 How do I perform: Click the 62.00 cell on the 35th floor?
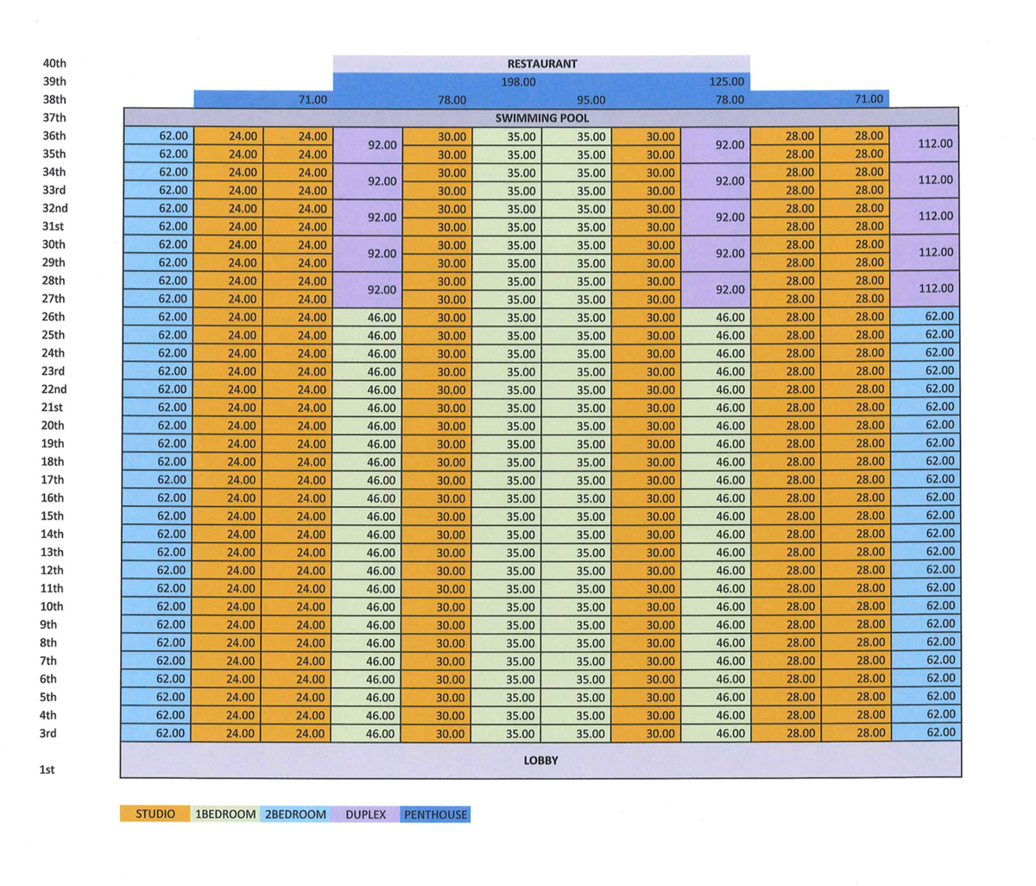(x=158, y=154)
